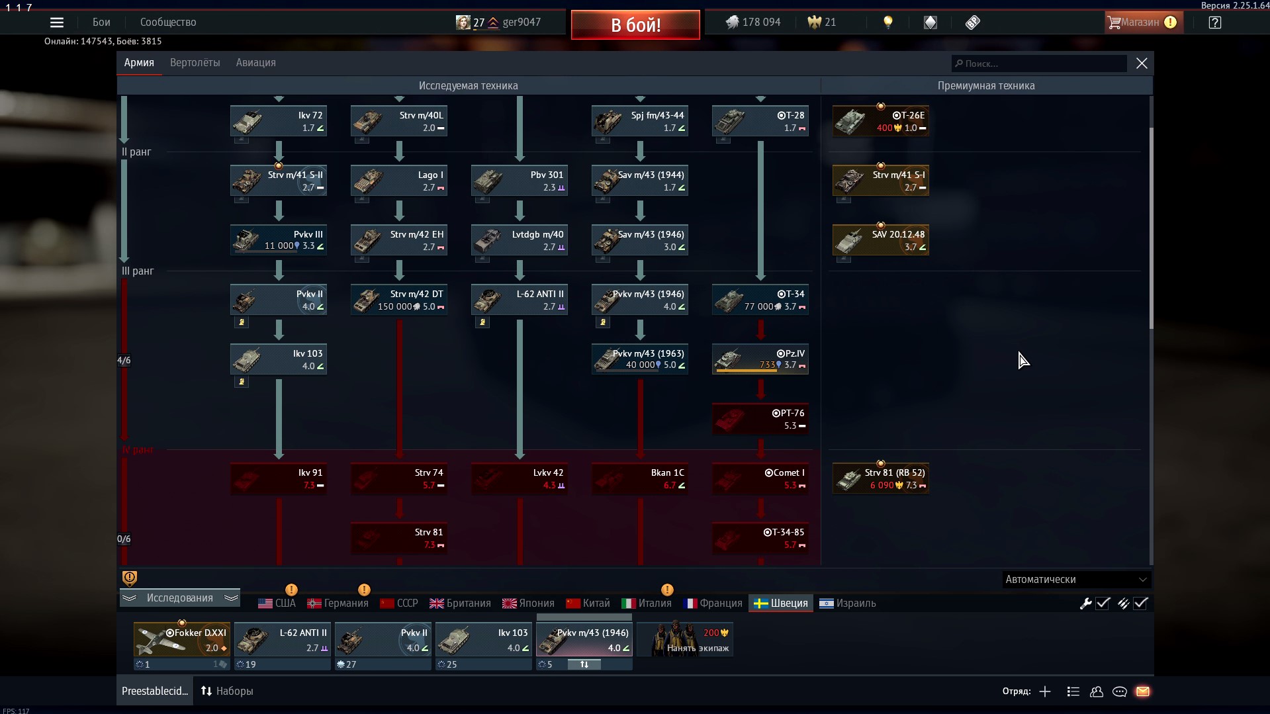Click Нанять экипаж to hire crew
Viewport: 1270px width, 714px height.
(x=684, y=639)
